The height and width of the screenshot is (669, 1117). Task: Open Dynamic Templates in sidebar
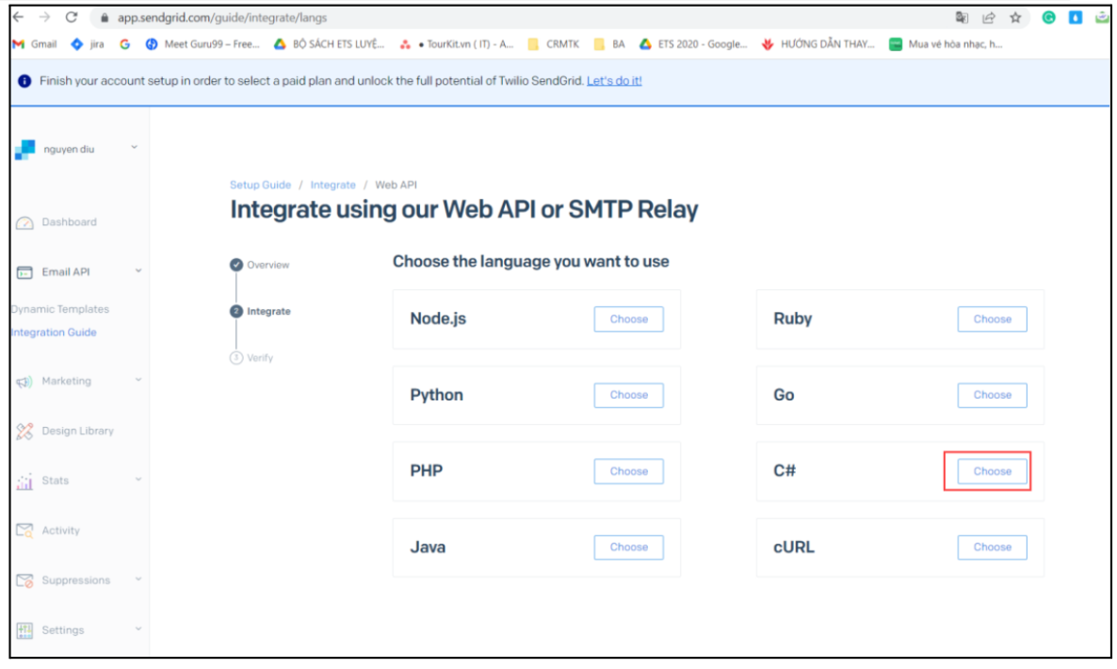click(x=60, y=309)
